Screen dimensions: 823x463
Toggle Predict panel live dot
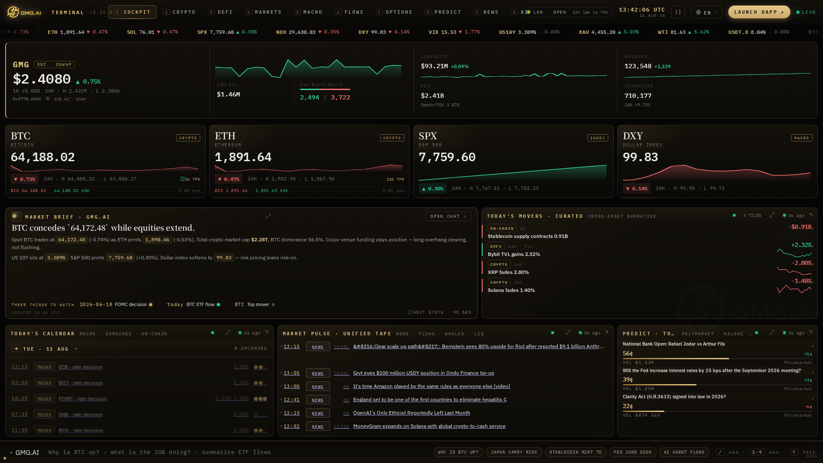point(757,333)
